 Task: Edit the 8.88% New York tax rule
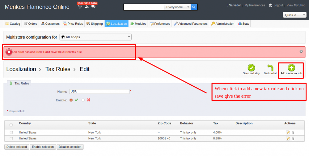click(x=288, y=138)
